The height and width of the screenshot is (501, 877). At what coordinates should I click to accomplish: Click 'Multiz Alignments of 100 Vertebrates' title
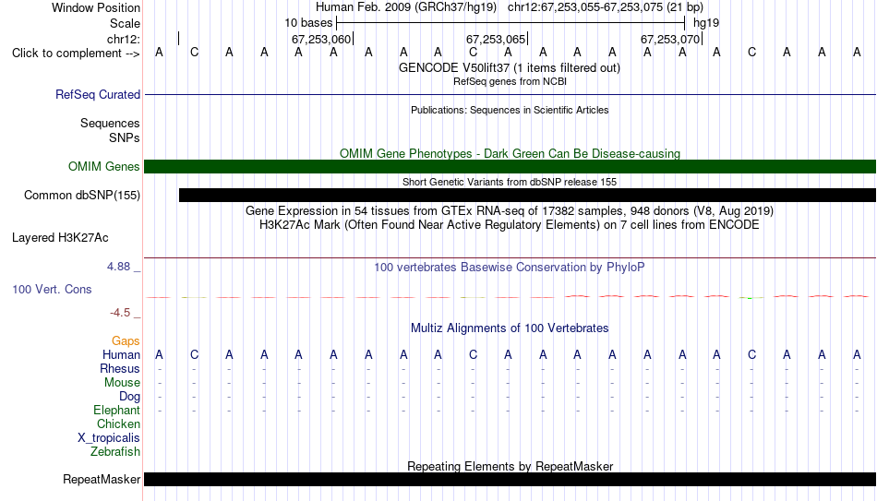[x=510, y=328]
